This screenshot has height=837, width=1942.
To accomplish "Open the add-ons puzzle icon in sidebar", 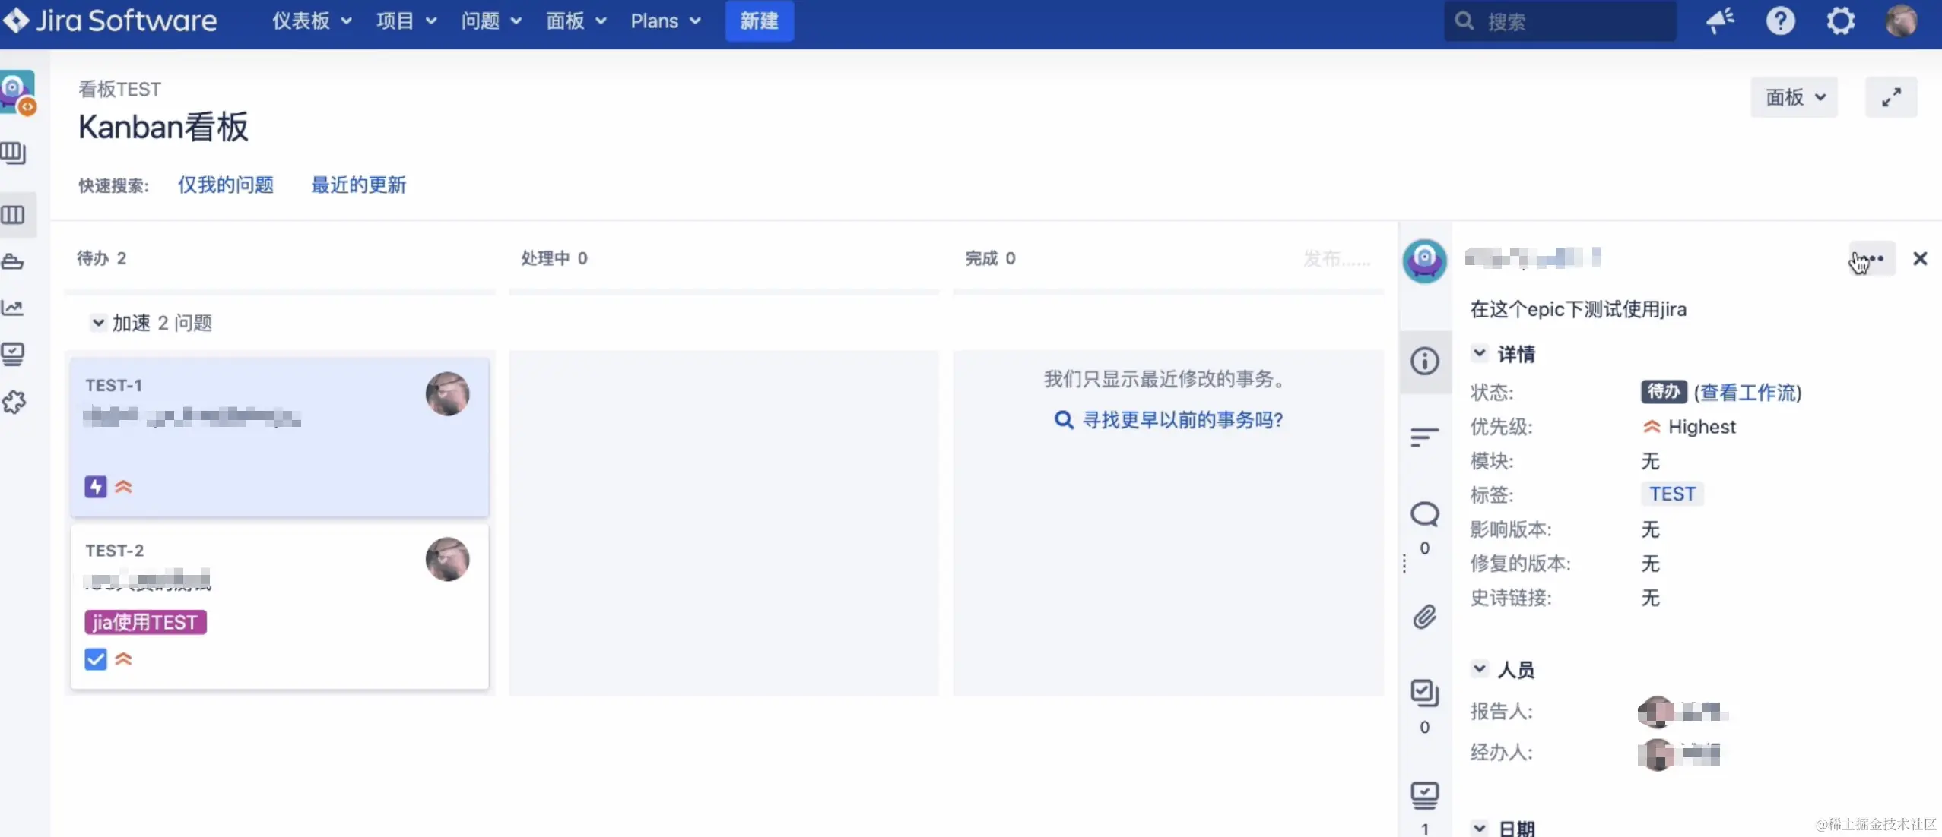I will tap(13, 402).
